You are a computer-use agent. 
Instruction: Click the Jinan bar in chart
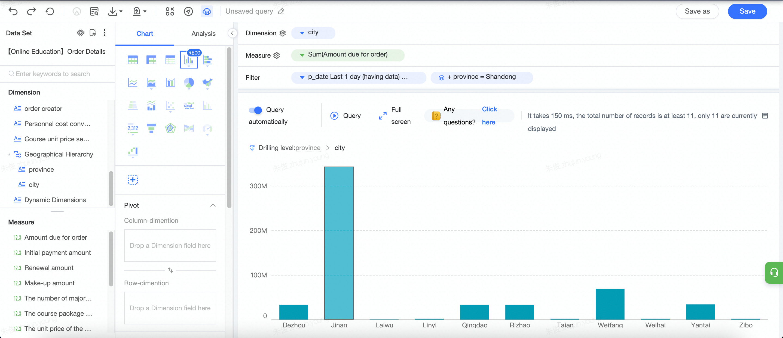coord(339,243)
